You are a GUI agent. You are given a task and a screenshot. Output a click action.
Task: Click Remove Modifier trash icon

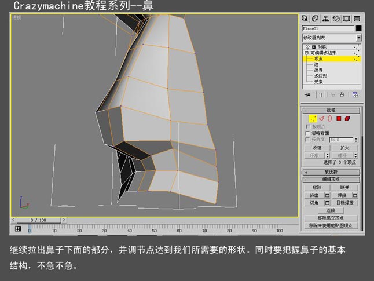click(342, 95)
